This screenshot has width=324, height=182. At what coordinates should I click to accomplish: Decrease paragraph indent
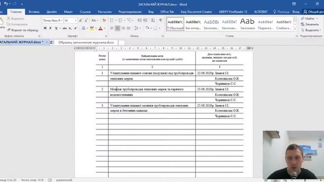click(140, 20)
